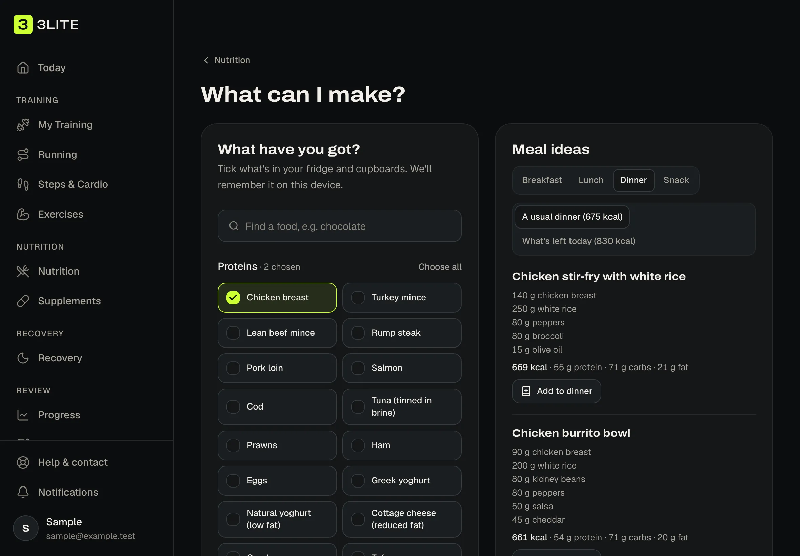Untick Chicken breast
Image resolution: width=800 pixels, height=556 pixels.
click(277, 298)
